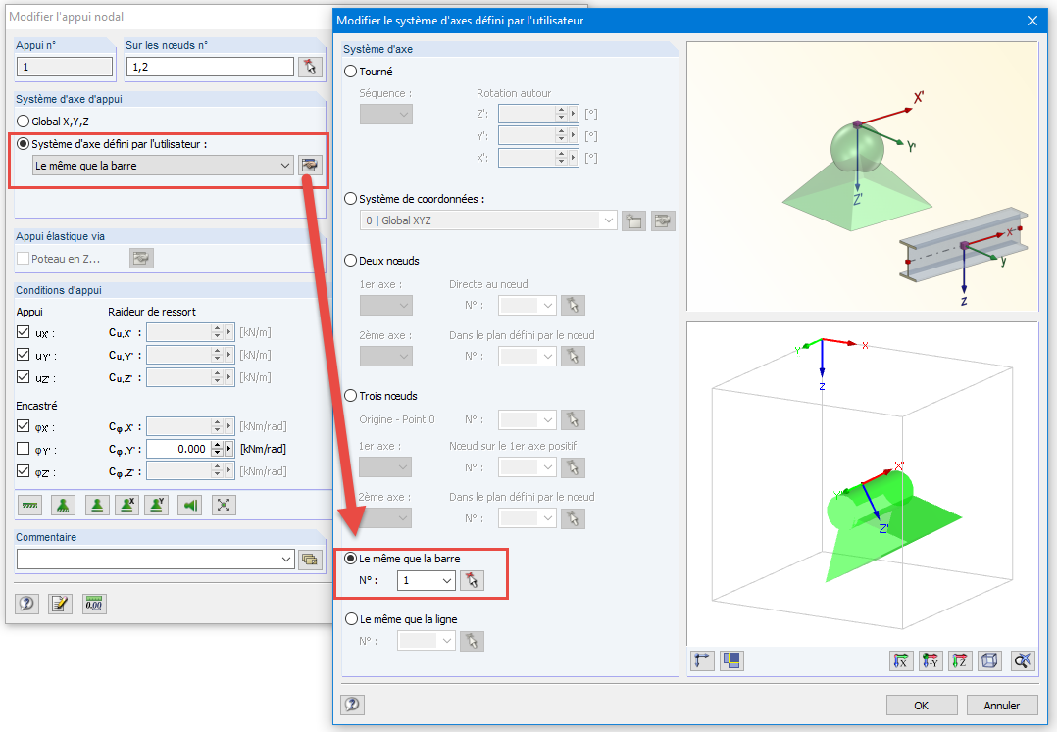
Task: Click the free (no support) preset icon
Action: point(224,505)
